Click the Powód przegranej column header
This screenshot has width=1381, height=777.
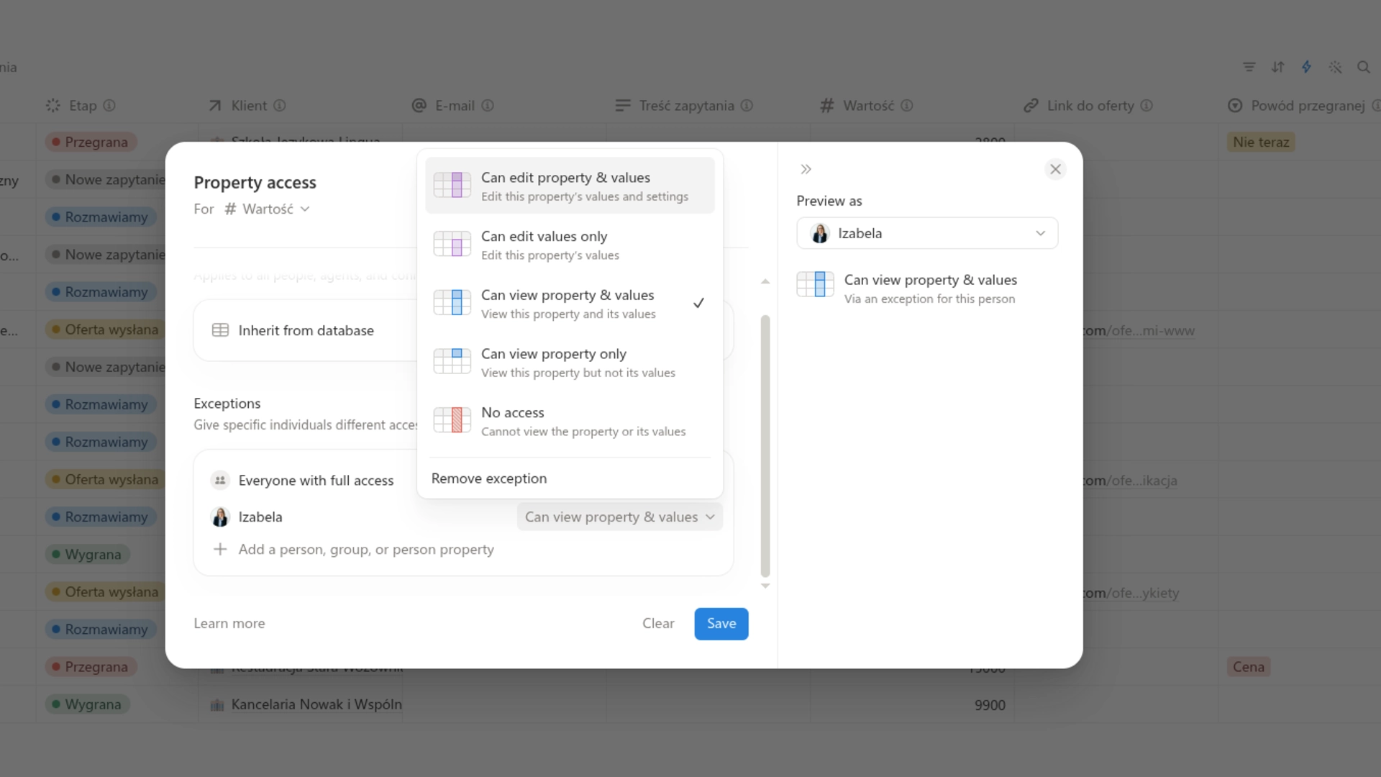(x=1298, y=106)
